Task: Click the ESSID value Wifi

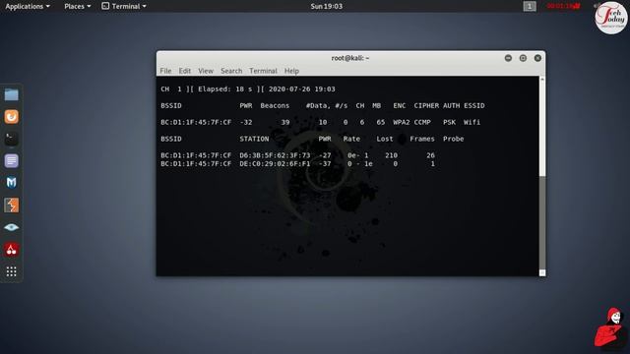Action: click(472, 122)
